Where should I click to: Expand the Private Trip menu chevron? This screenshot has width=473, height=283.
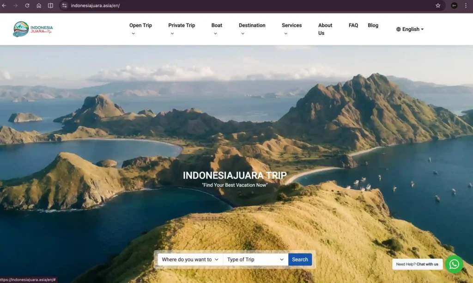pyautogui.click(x=172, y=33)
